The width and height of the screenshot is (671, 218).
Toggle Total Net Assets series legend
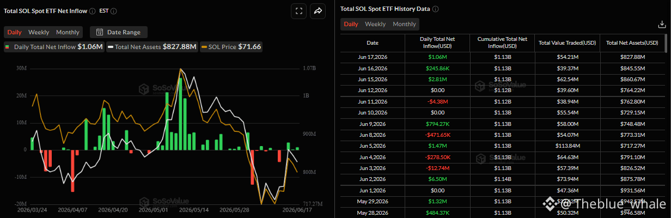tap(152, 47)
